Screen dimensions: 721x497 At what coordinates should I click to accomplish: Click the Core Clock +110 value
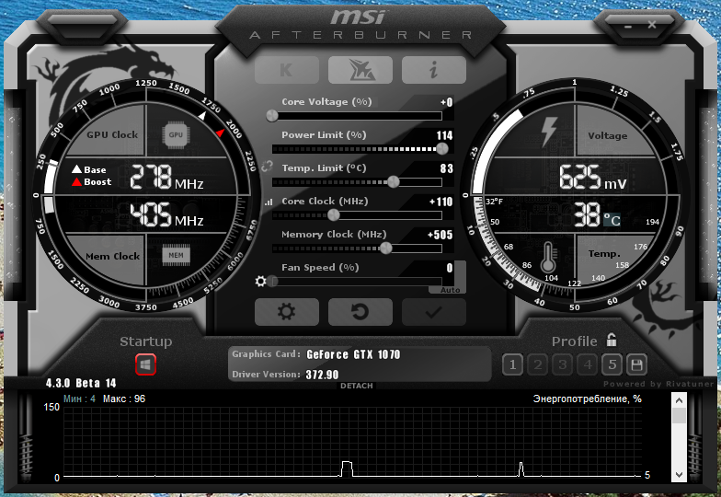(x=441, y=202)
